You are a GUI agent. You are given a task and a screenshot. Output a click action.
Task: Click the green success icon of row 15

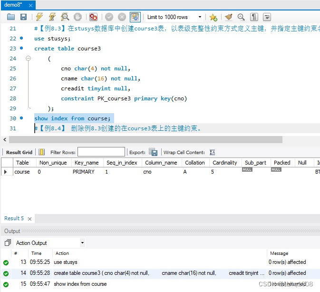[x=6, y=284]
